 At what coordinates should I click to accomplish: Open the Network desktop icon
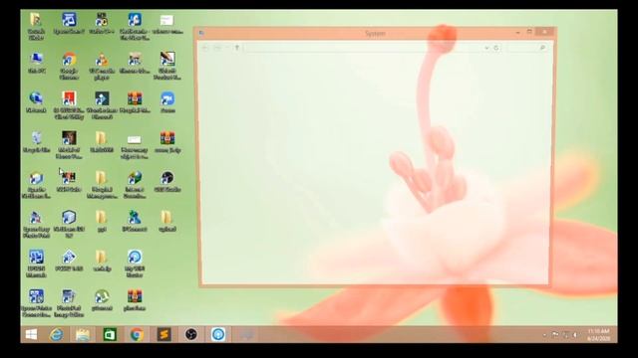point(36,102)
